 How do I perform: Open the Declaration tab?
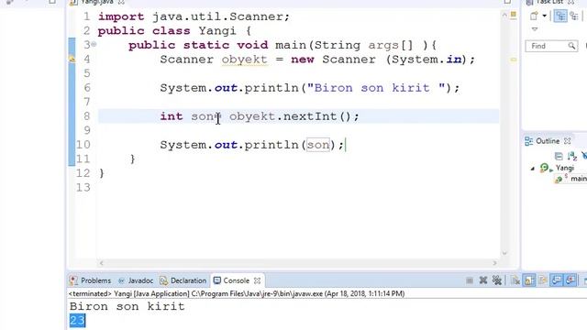click(183, 280)
